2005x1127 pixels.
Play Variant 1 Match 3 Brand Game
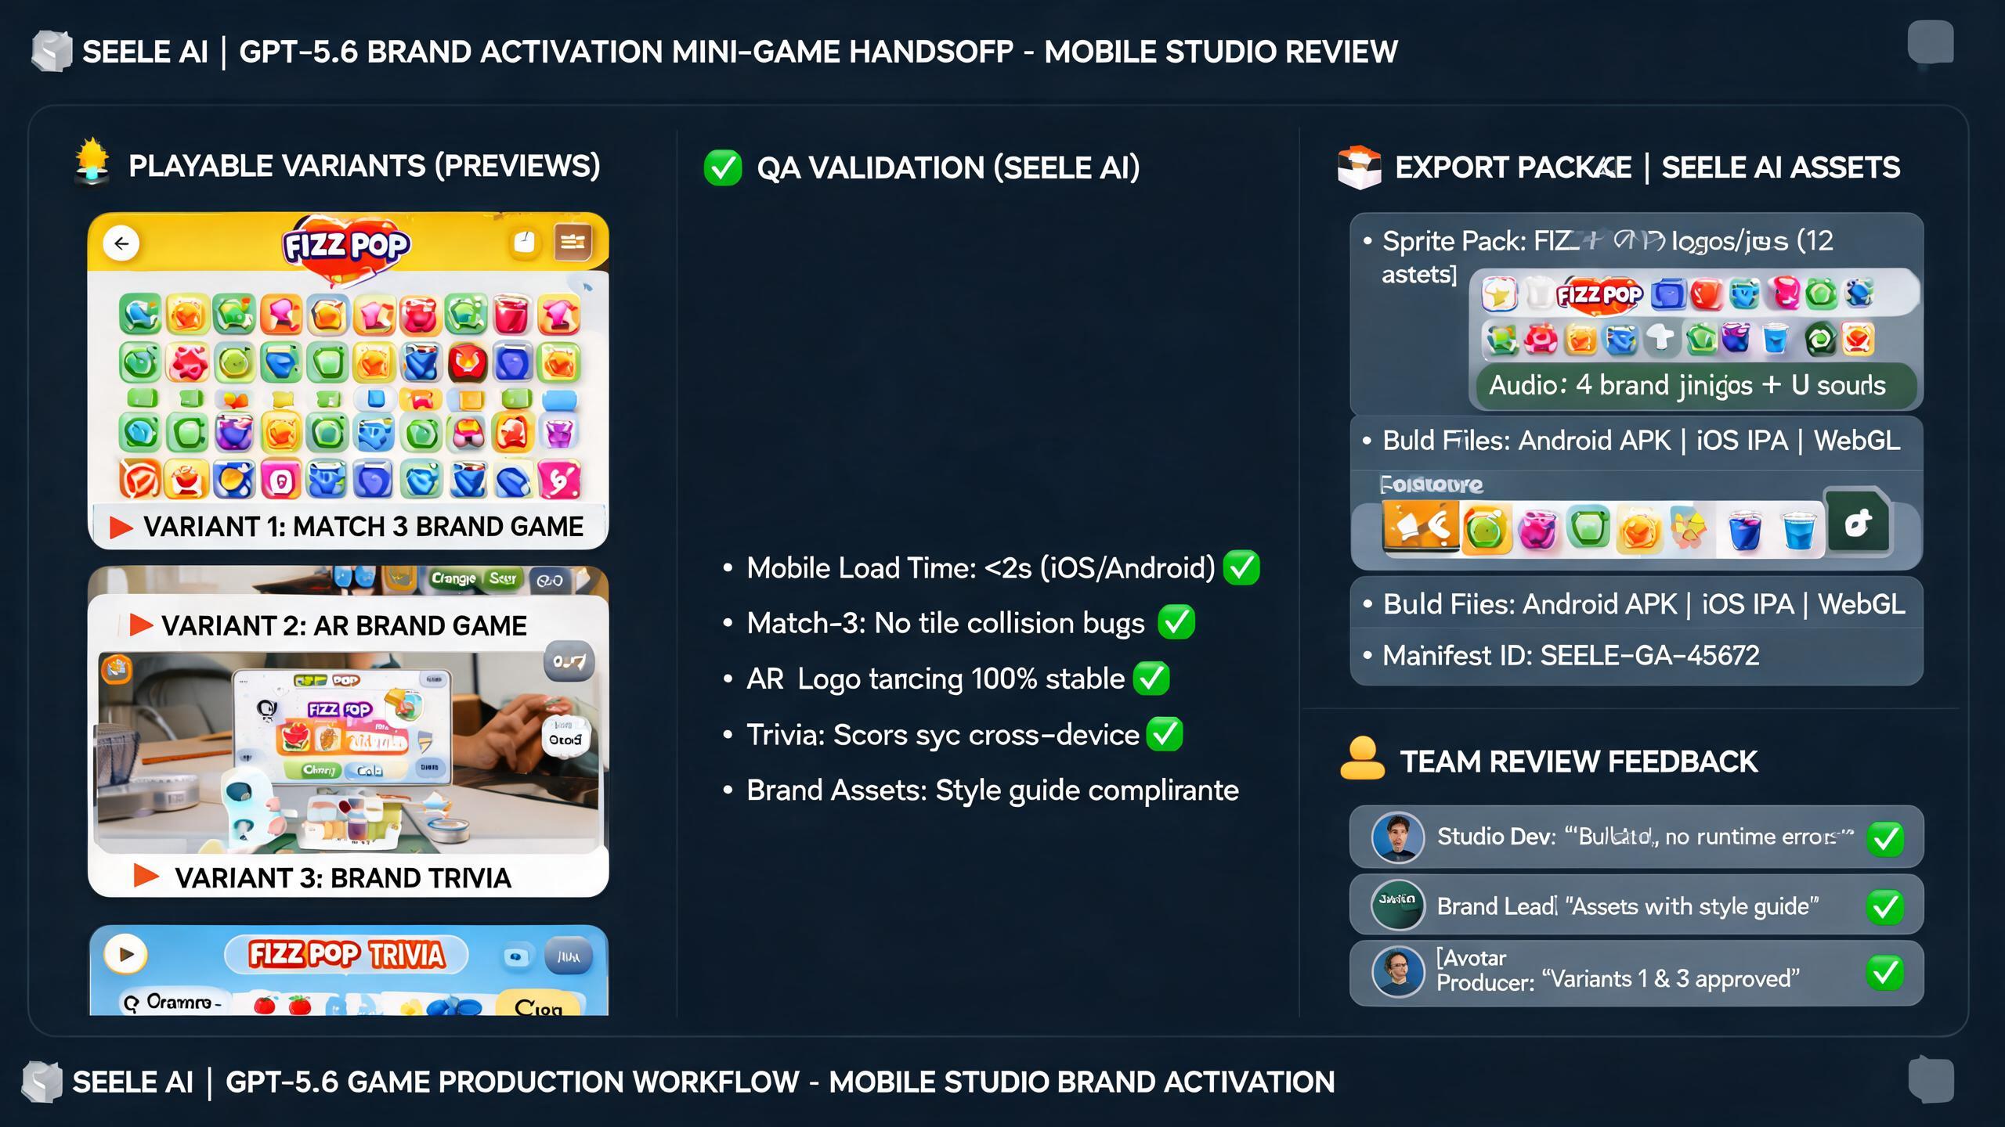pyautogui.click(x=121, y=527)
